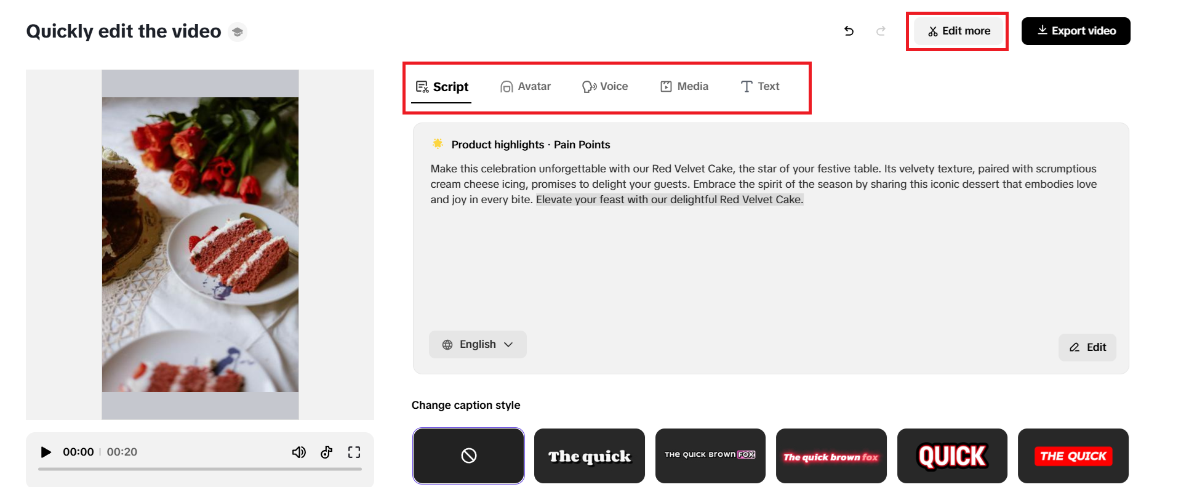Select the red box 'THE QUICK' caption style
This screenshot has height=487, width=1181.
pos(1073,456)
